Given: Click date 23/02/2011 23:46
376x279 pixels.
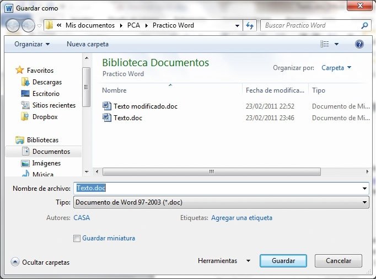Looking at the screenshot, I should pos(270,118).
